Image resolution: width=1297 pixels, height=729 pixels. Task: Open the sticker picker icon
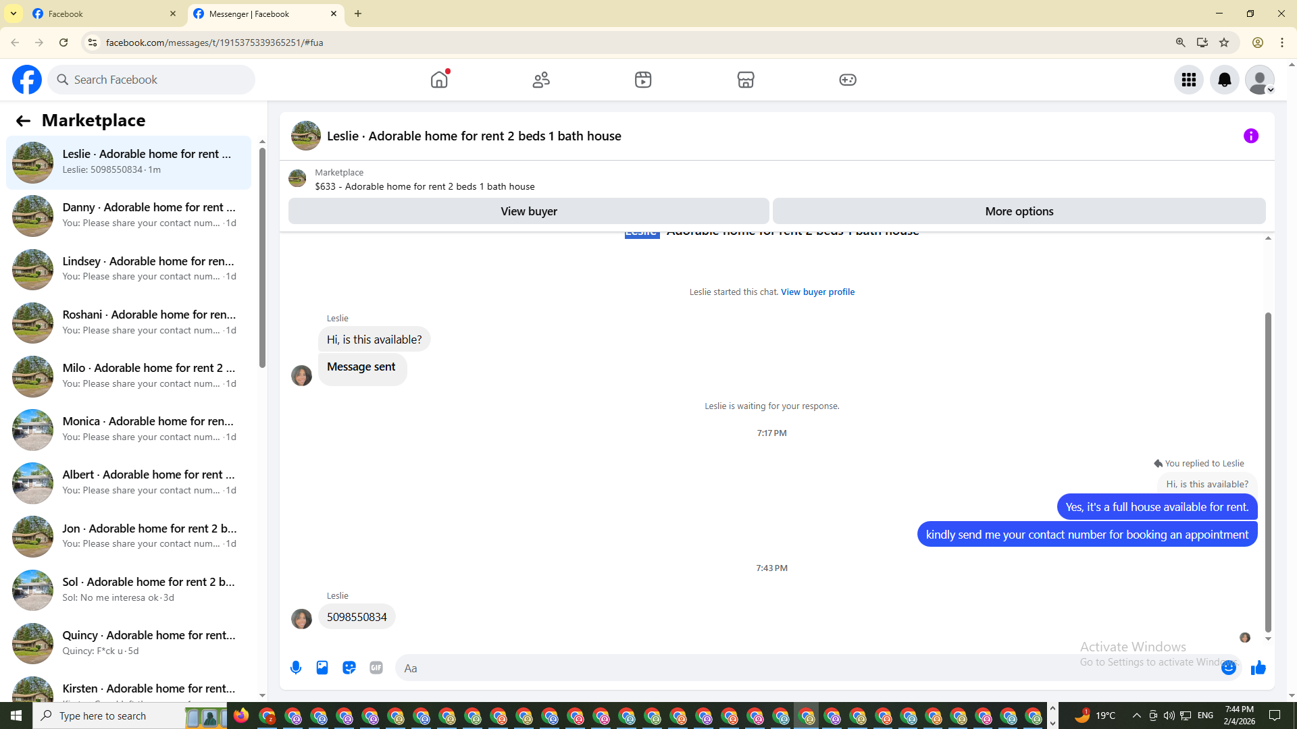pos(349,668)
